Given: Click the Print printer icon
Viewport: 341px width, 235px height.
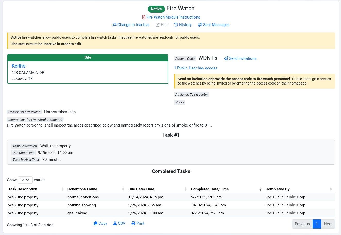Looking at the screenshot, I should tap(133, 223).
